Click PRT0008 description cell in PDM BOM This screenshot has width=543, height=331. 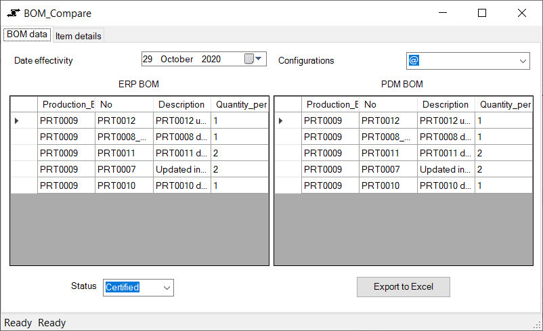tap(445, 137)
